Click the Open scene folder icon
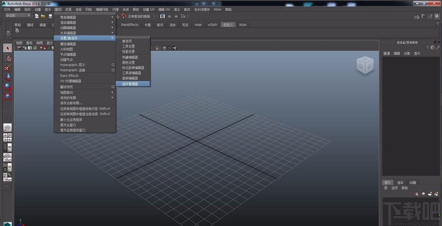Image resolution: width=442 pixels, height=226 pixels. 43,16
